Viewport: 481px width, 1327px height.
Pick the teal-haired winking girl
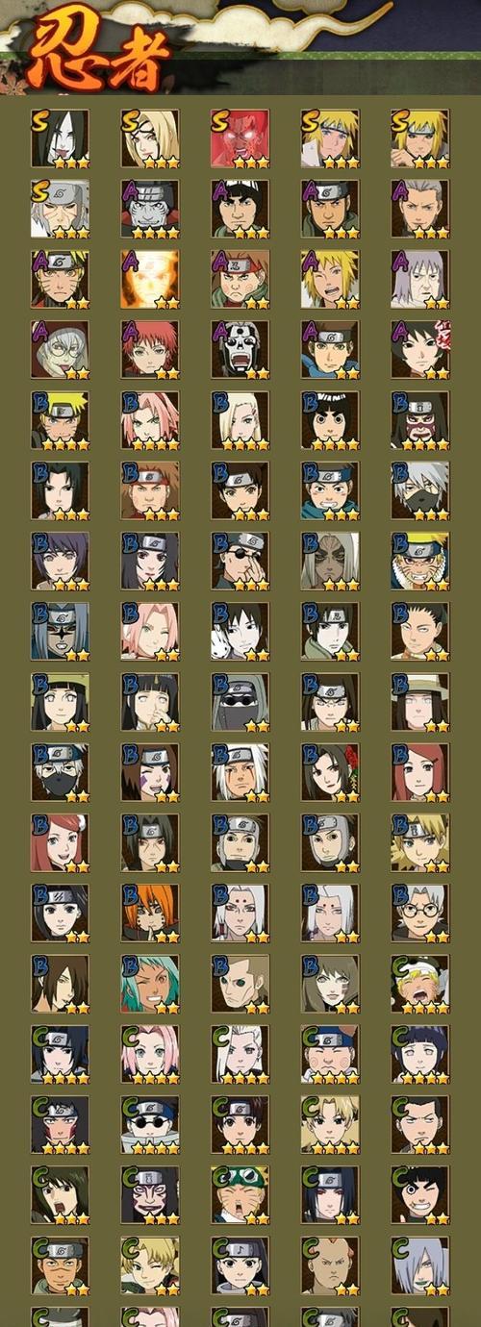(150, 983)
